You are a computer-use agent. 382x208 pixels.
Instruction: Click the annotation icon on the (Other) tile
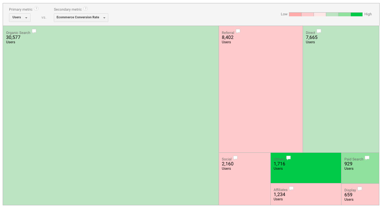coord(288,157)
